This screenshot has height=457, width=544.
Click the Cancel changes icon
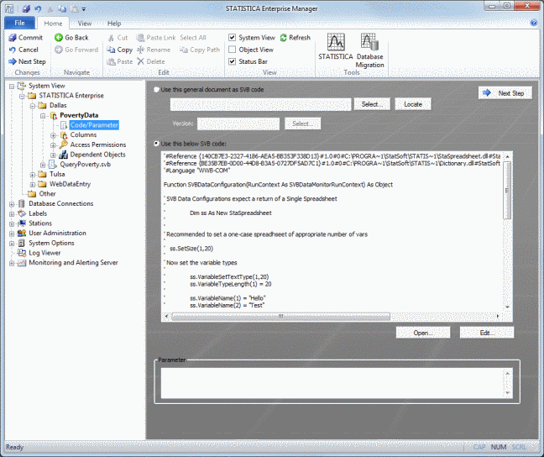13,50
